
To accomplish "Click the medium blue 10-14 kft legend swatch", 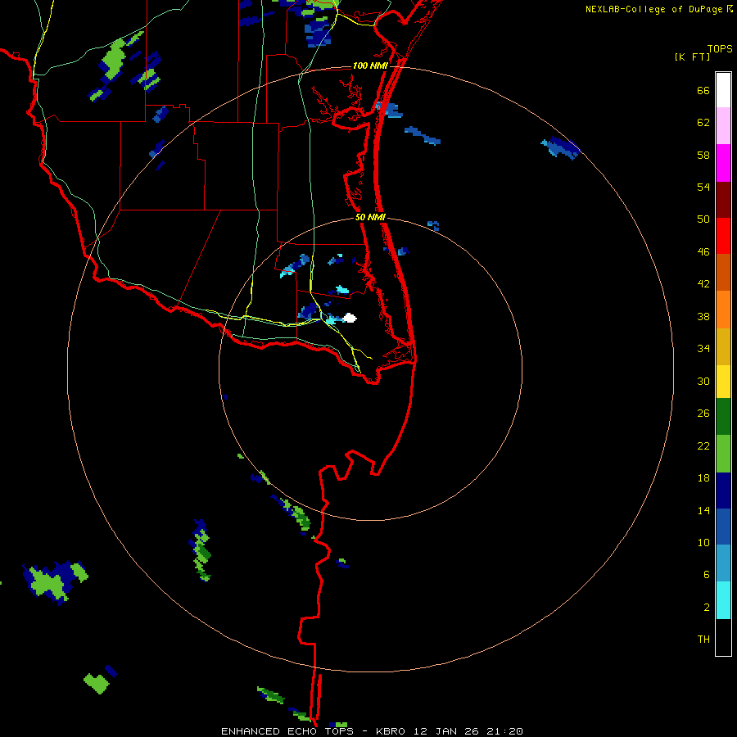I will 723,527.
